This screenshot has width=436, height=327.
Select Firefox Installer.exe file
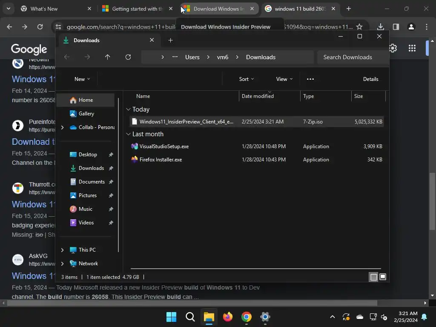coord(257,160)
